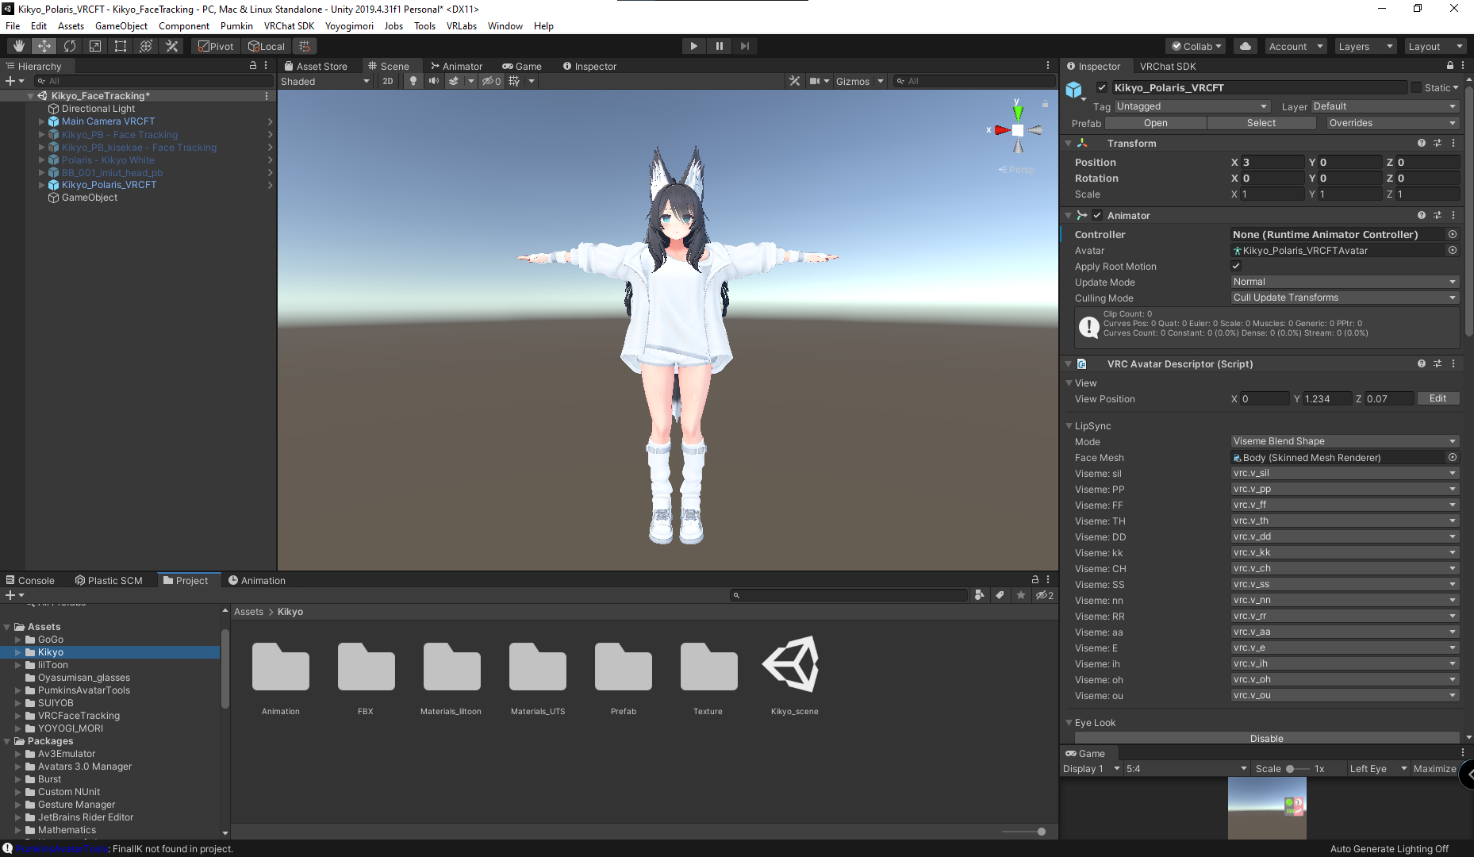This screenshot has height=857, width=1474.
Task: Expand Main Camera VRCFT in hierarchy
Action: pos(41,121)
